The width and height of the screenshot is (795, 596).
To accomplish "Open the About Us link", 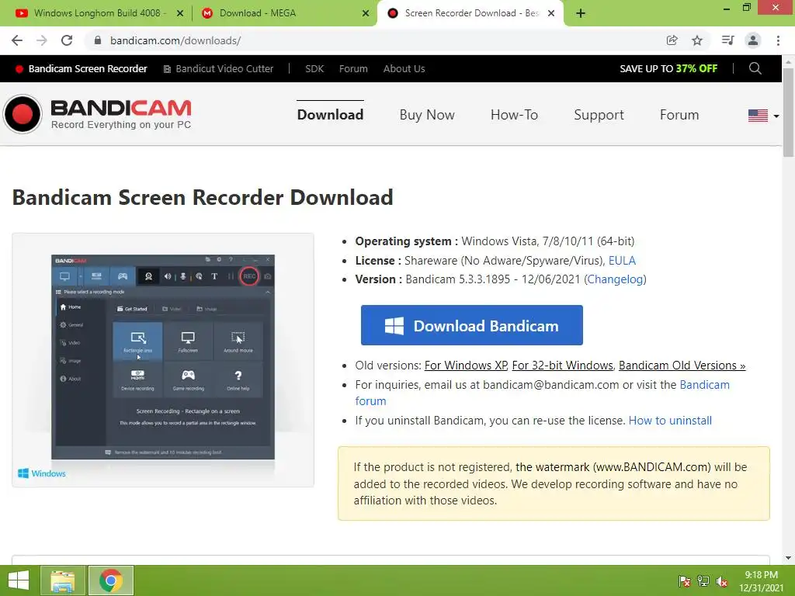I will coord(404,69).
